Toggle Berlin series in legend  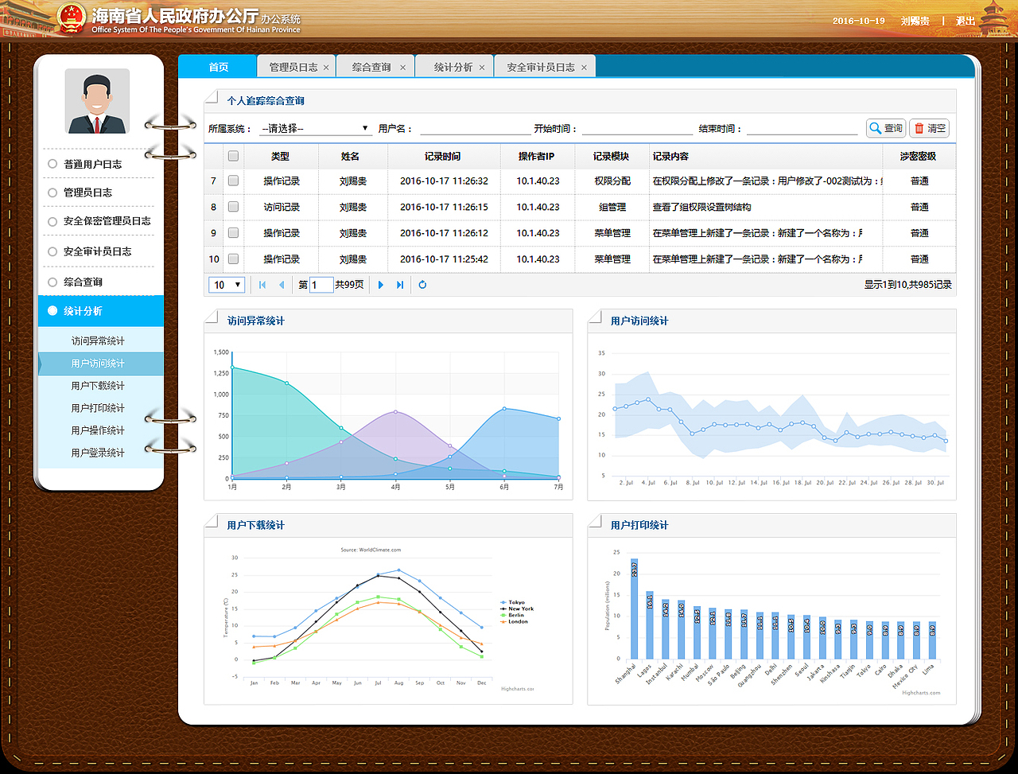tap(512, 615)
